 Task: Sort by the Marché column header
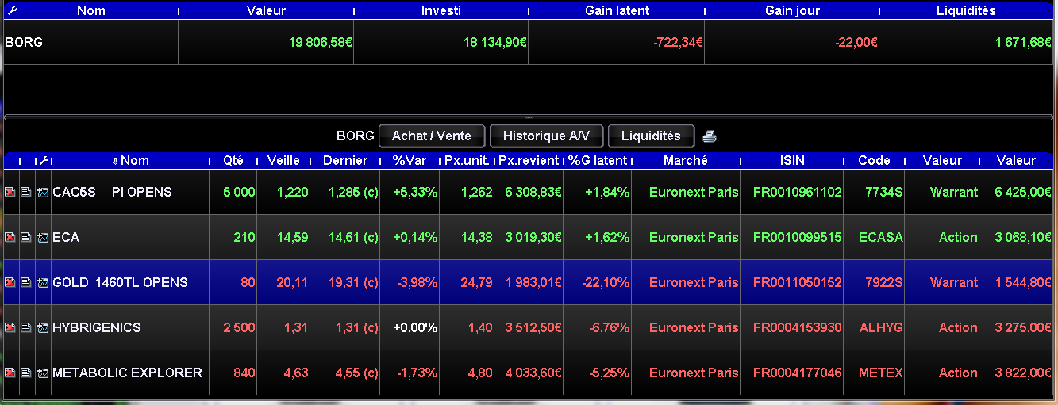click(686, 160)
